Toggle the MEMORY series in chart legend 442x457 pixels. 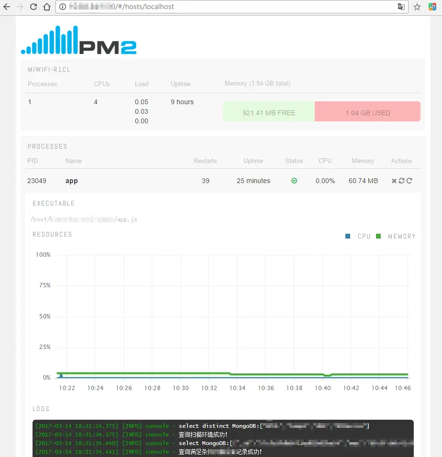click(396, 236)
